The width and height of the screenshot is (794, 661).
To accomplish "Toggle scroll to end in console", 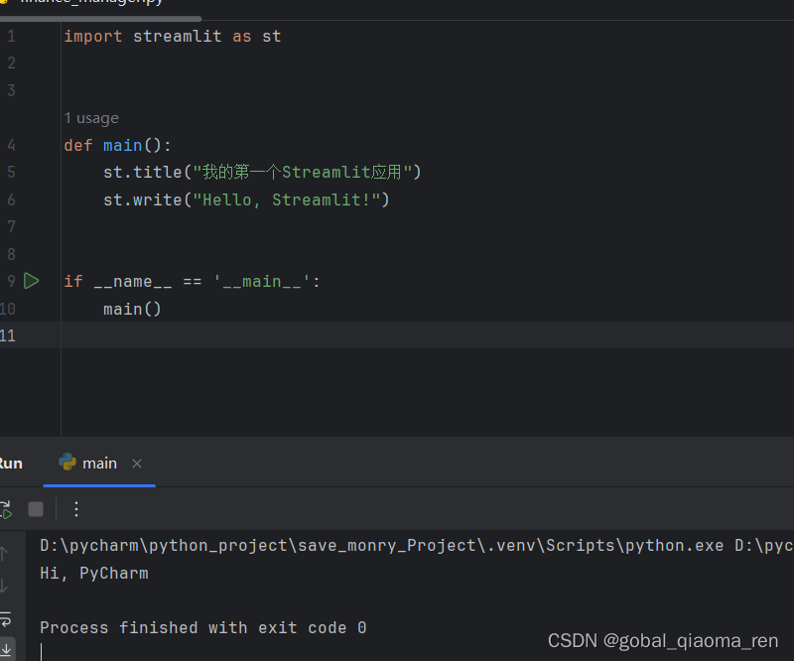I will 7,647.
